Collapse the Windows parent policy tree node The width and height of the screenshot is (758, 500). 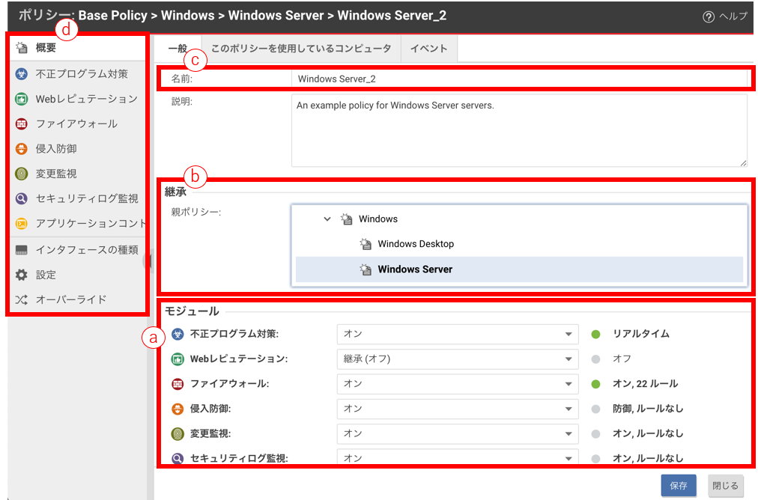click(x=327, y=219)
